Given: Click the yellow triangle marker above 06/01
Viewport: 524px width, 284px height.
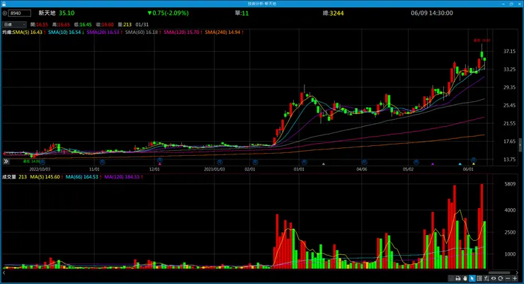Looking at the screenshot, I should [474, 164].
